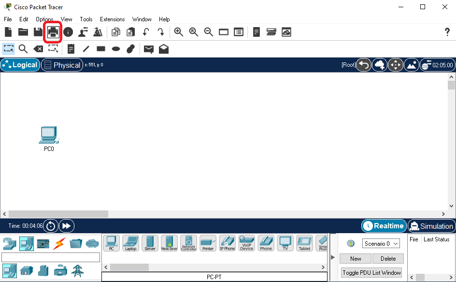
Task: Add a Tablet device
Action: pyautogui.click(x=304, y=243)
